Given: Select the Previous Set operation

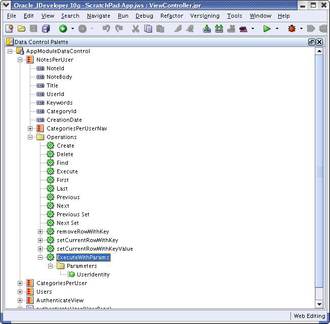Looking at the screenshot, I should [73, 214].
